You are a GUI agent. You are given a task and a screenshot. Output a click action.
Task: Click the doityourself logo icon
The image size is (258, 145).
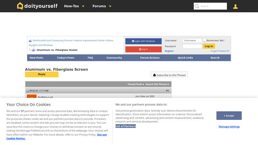pos(20,6)
